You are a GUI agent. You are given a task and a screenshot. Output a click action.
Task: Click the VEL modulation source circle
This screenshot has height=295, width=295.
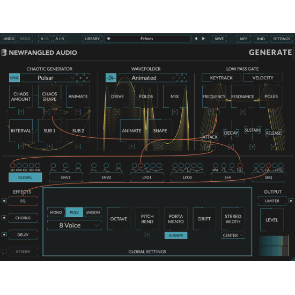tap(13, 165)
